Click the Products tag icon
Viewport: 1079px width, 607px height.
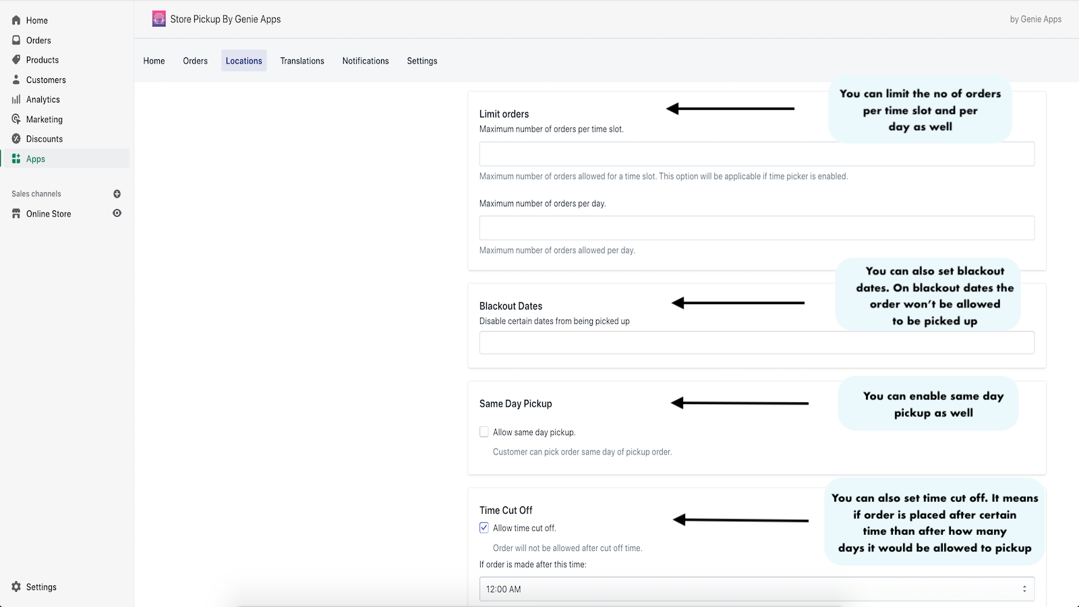pos(16,60)
